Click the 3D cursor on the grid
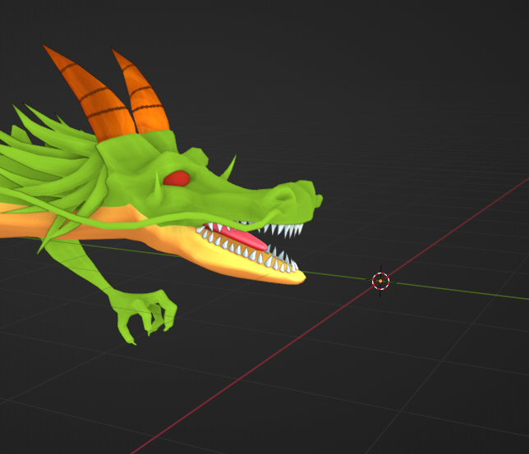529x454 pixels. [x=380, y=281]
